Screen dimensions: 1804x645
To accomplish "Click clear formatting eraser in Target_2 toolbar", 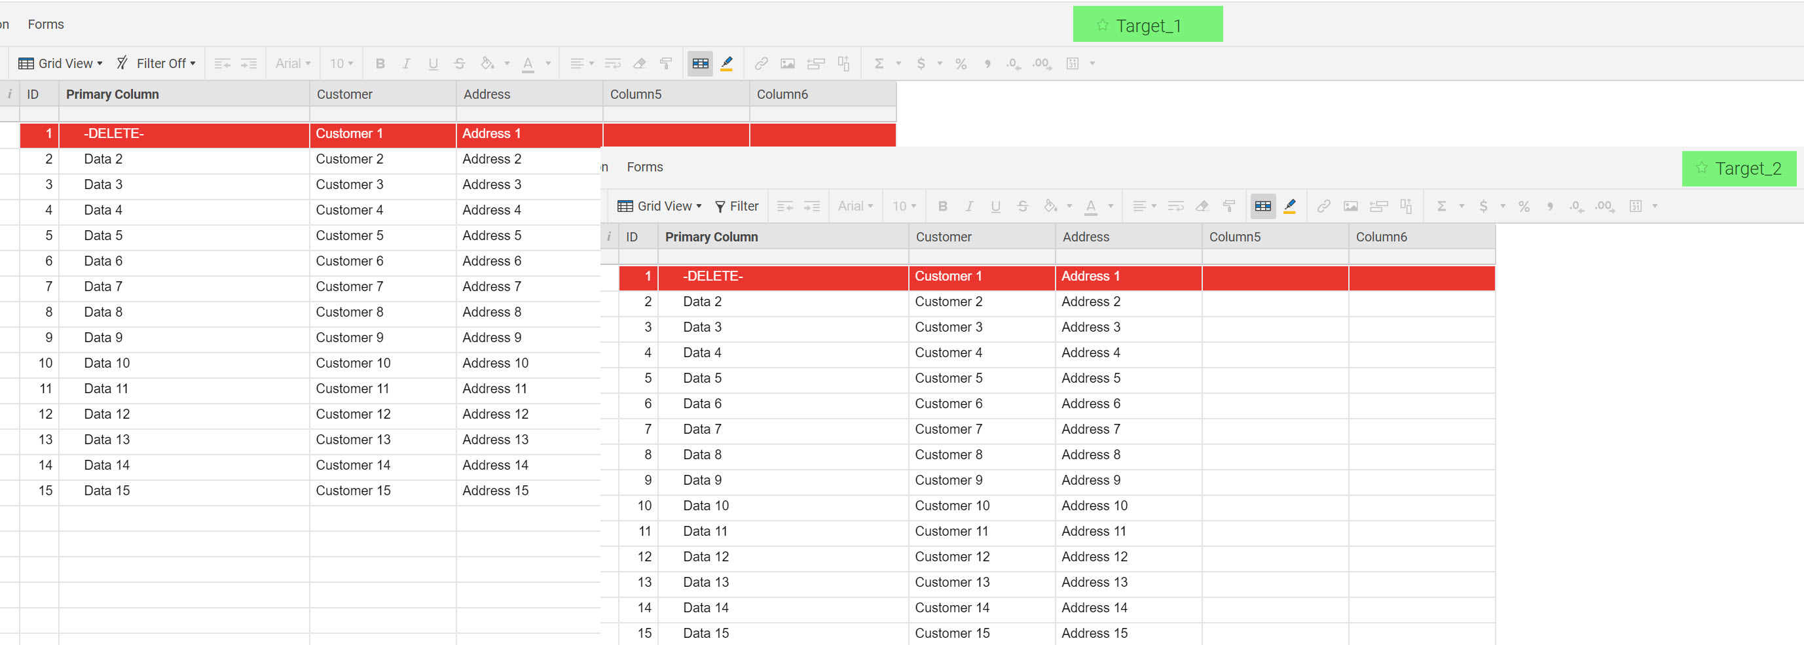I will pos(1202,206).
